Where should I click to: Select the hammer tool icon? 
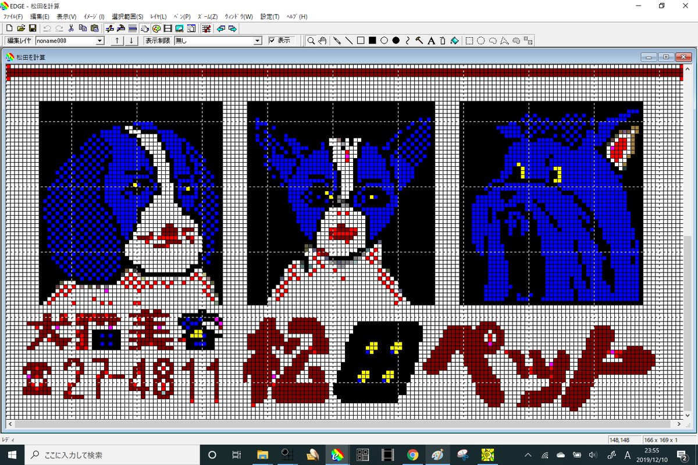(x=419, y=41)
